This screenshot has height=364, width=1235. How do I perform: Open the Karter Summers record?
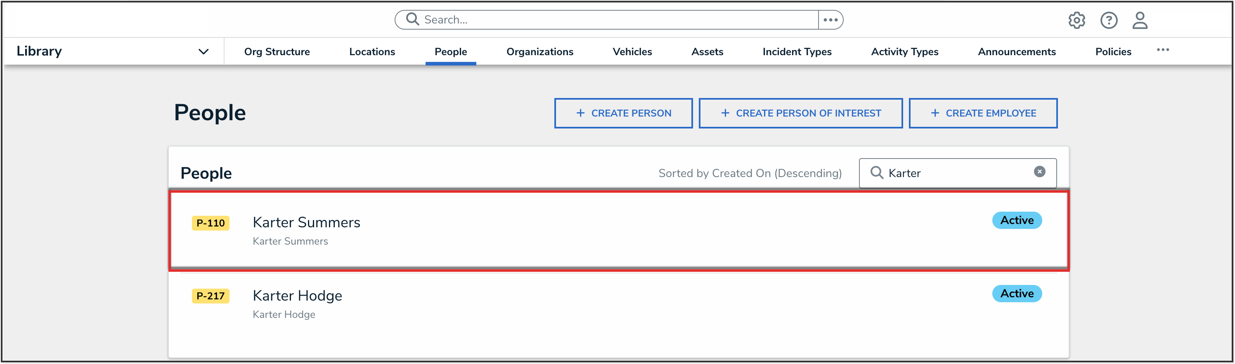pyautogui.click(x=306, y=222)
